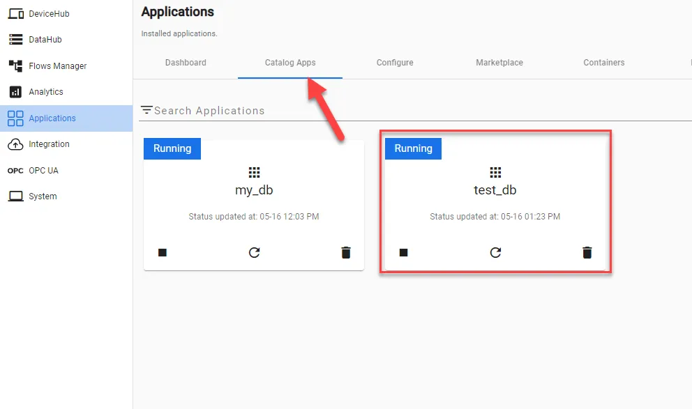Image resolution: width=692 pixels, height=409 pixels.
Task: Open the Containers tab
Action: coord(603,63)
